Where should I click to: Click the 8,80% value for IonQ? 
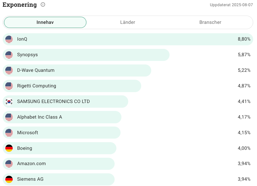tap(244, 39)
